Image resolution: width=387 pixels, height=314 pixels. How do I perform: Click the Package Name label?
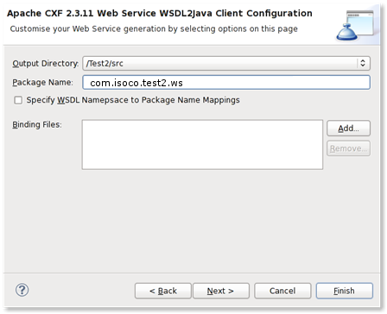point(42,83)
